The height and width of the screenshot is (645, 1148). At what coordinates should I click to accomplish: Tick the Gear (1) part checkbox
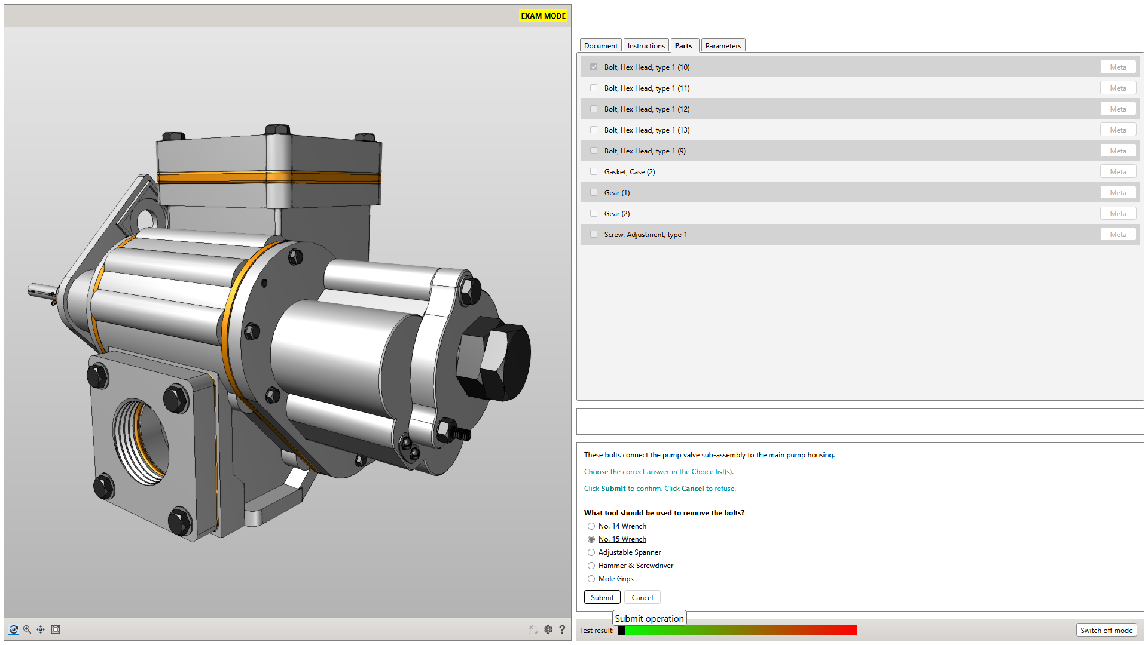[x=594, y=193]
